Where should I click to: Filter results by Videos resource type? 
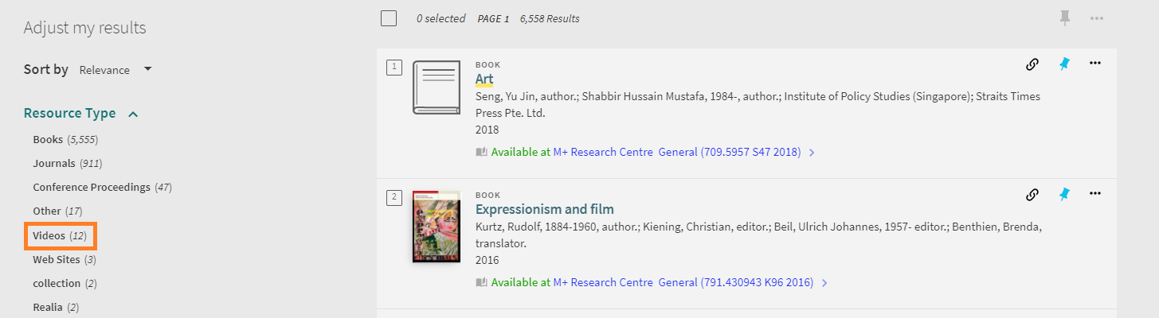[60, 236]
